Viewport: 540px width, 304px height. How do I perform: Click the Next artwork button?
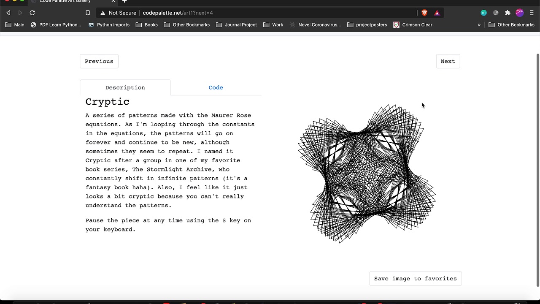tap(448, 61)
